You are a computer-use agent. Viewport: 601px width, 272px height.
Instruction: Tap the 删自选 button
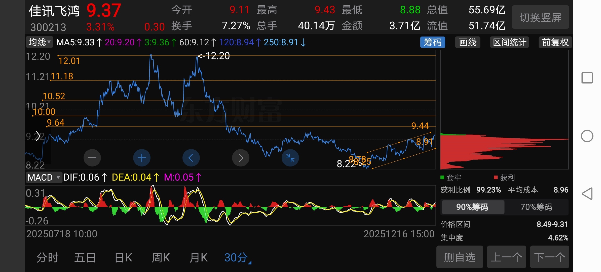pyautogui.click(x=460, y=257)
